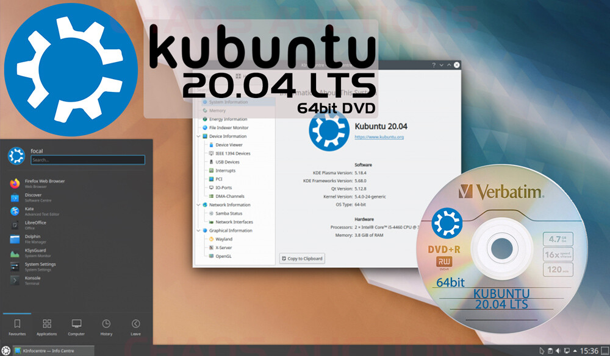The image size is (610, 356).
Task: Click the volume icon in the system tray
Action: (558, 350)
